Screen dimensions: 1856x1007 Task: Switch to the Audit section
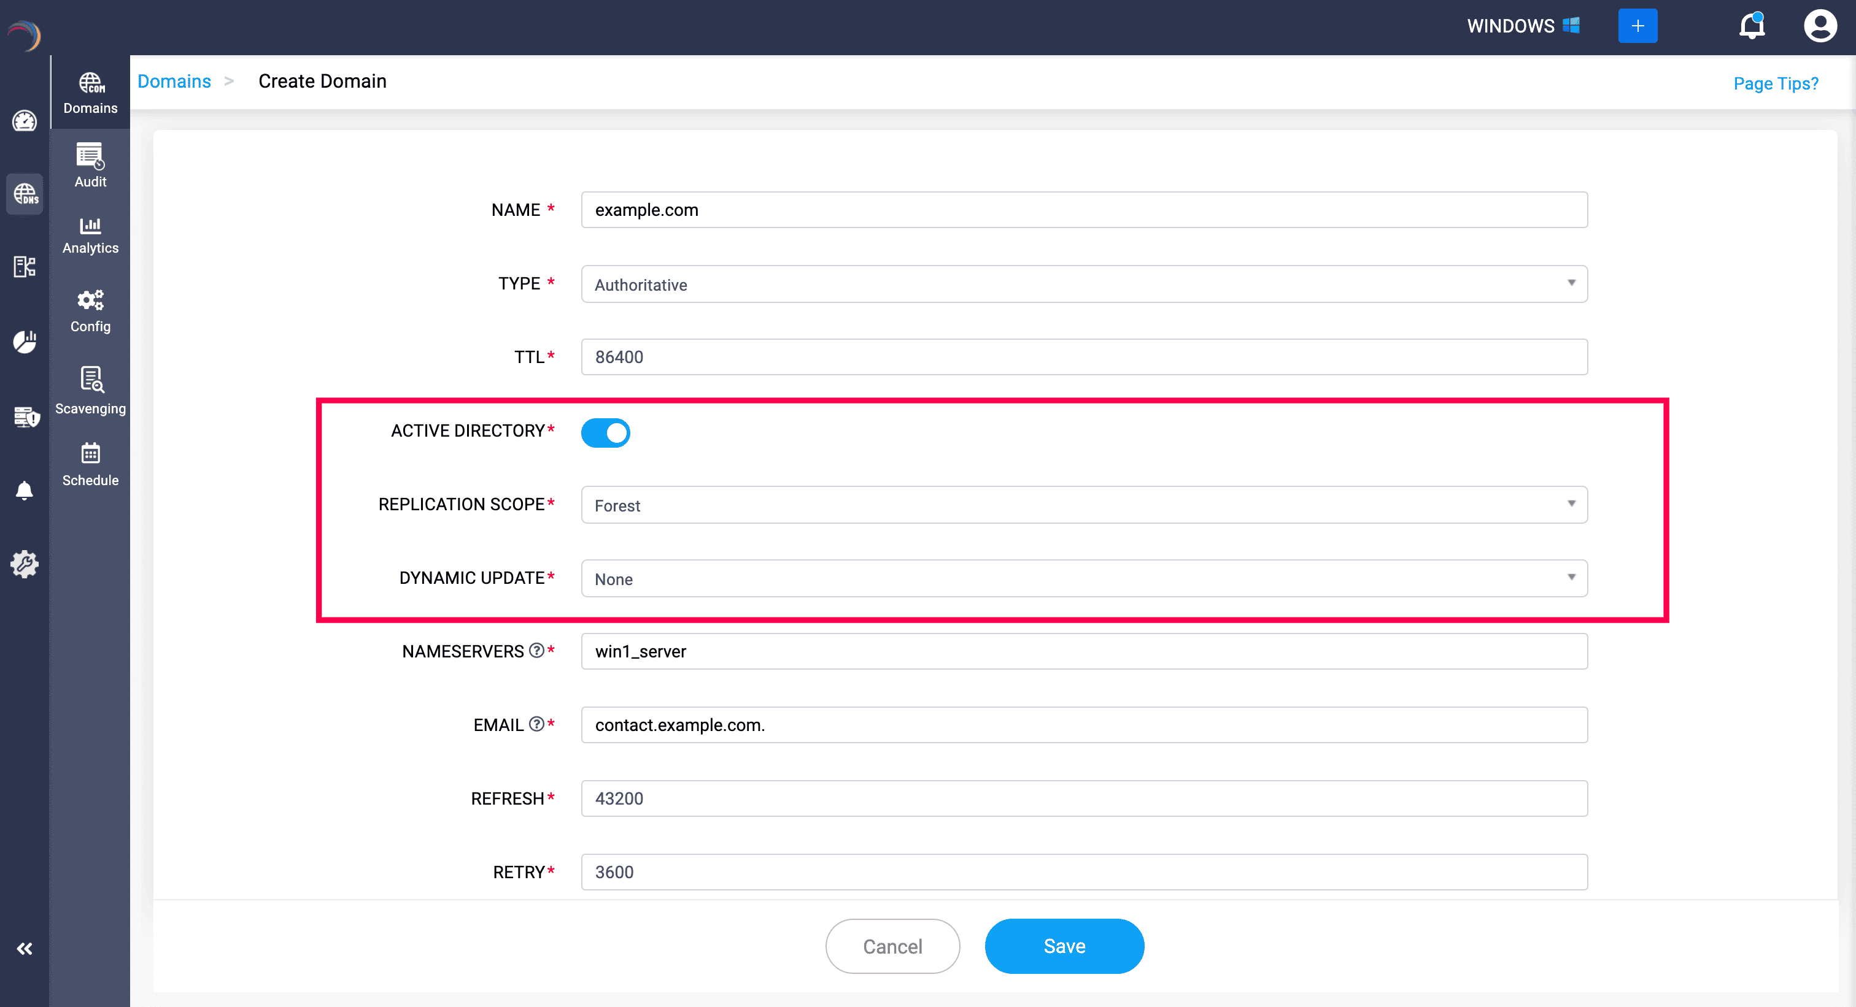click(90, 165)
